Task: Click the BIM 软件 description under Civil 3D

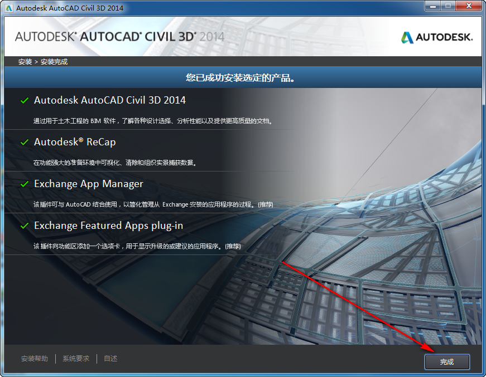Action: point(153,121)
